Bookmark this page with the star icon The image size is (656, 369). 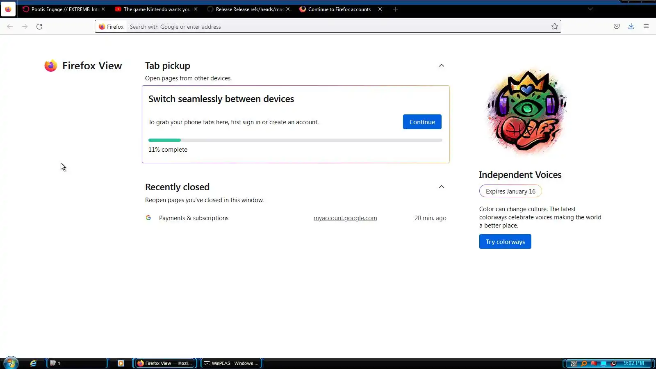pos(555,27)
